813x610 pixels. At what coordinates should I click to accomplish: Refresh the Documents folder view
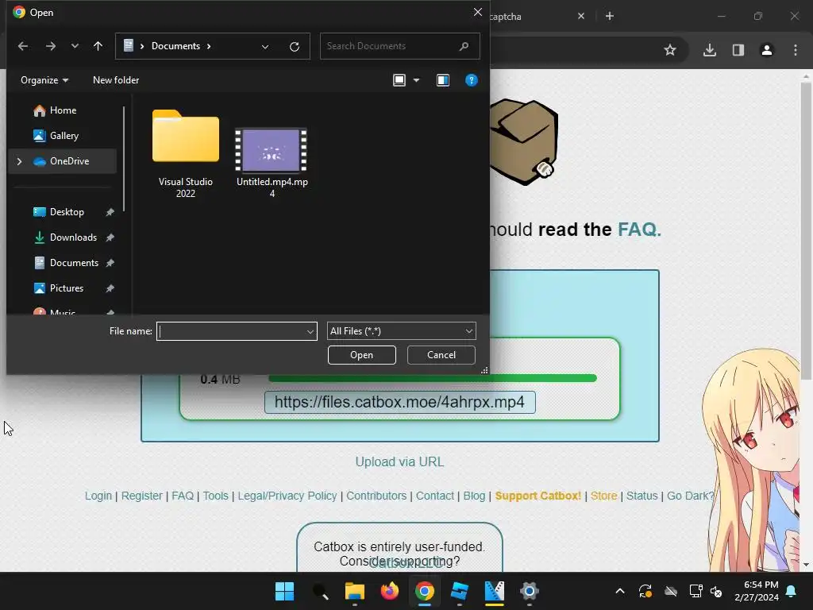295,47
